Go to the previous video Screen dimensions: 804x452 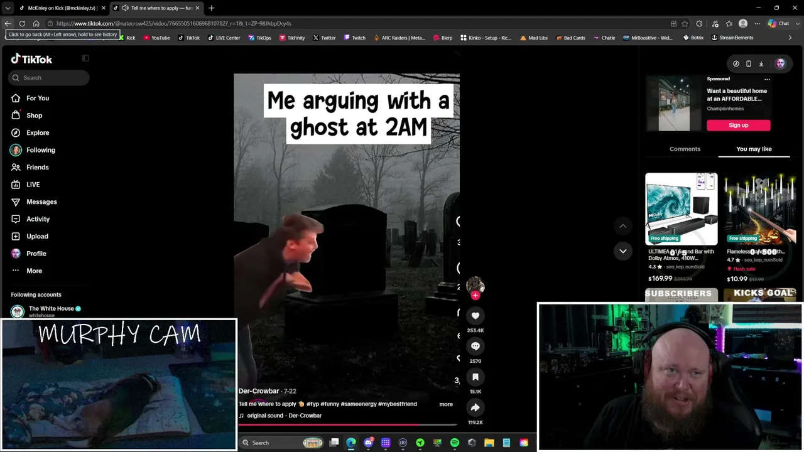tap(623, 226)
